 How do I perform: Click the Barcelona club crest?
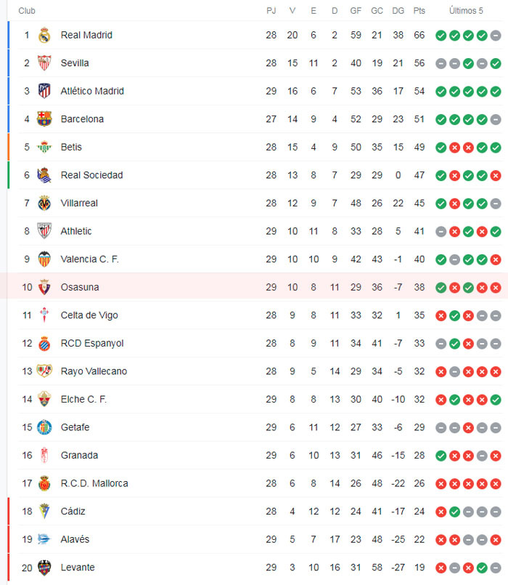(44, 119)
